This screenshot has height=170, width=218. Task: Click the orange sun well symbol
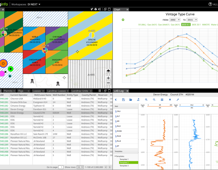pyautogui.click(x=3, y=63)
